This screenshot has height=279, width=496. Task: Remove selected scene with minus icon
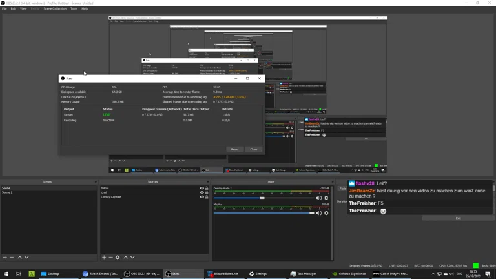[x=12, y=257]
